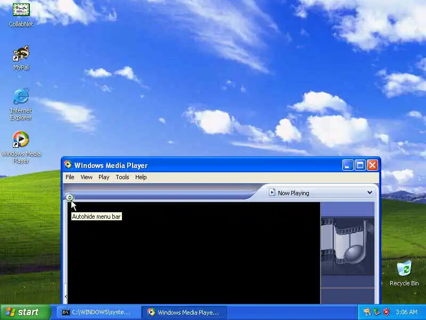Click the Now Playing playlist icon
The width and height of the screenshot is (426, 320).
272,193
